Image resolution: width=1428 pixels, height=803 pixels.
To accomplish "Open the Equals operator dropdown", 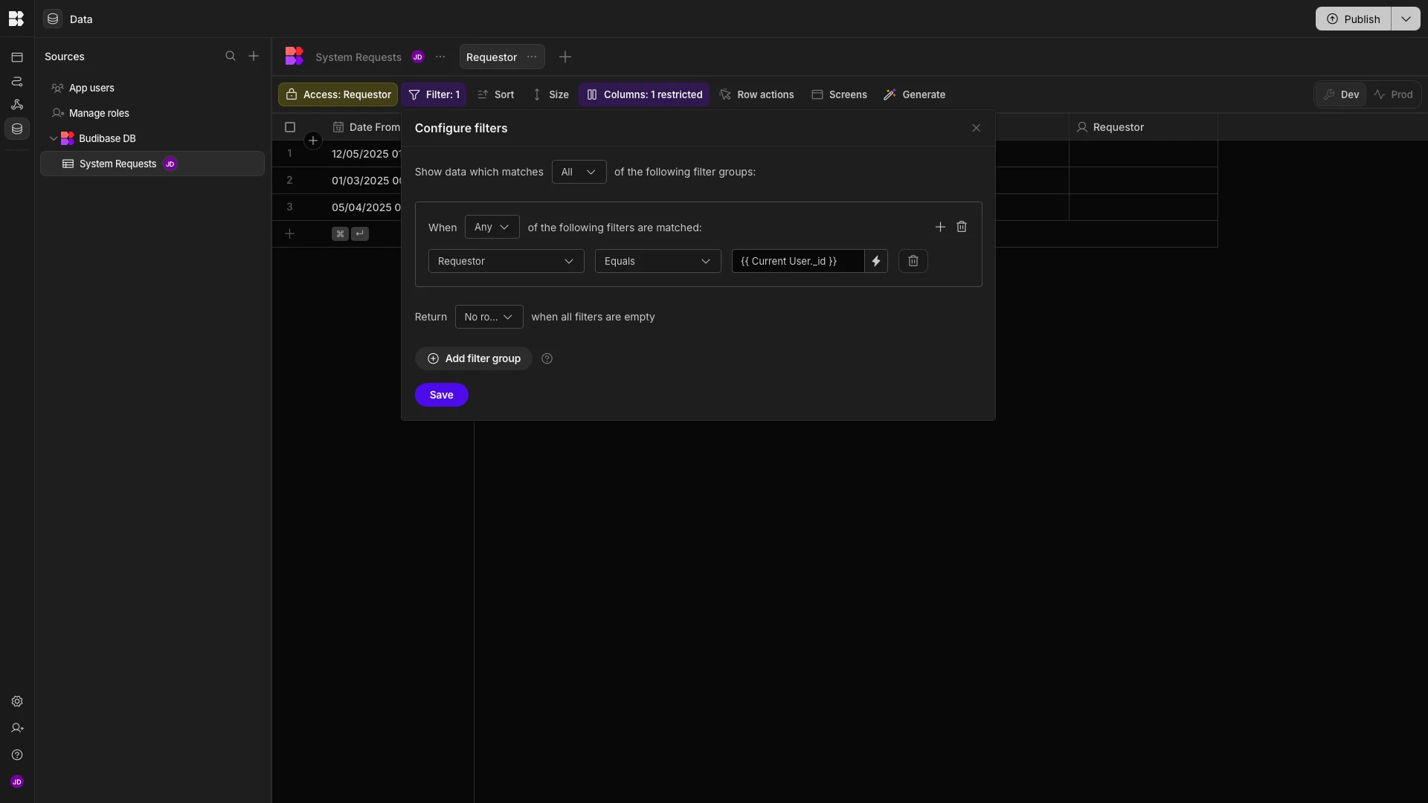I will 657,261.
